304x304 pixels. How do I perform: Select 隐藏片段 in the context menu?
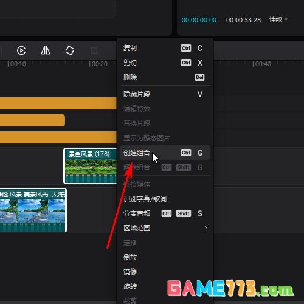[165, 94]
